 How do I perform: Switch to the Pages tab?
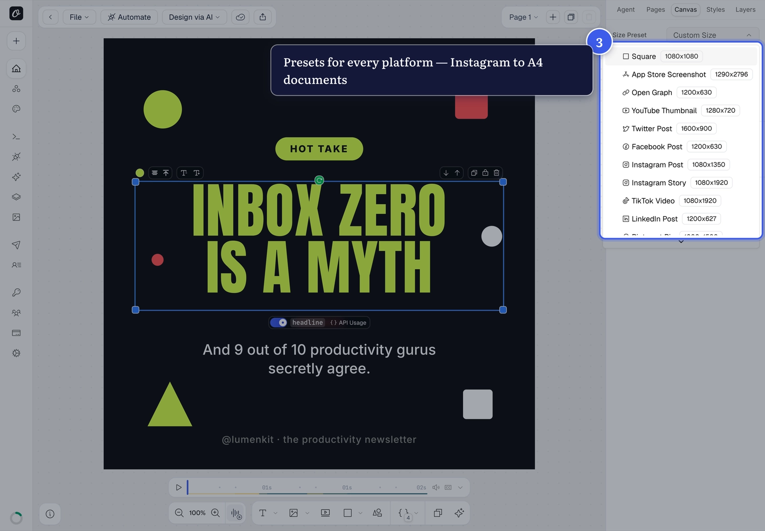pos(656,10)
